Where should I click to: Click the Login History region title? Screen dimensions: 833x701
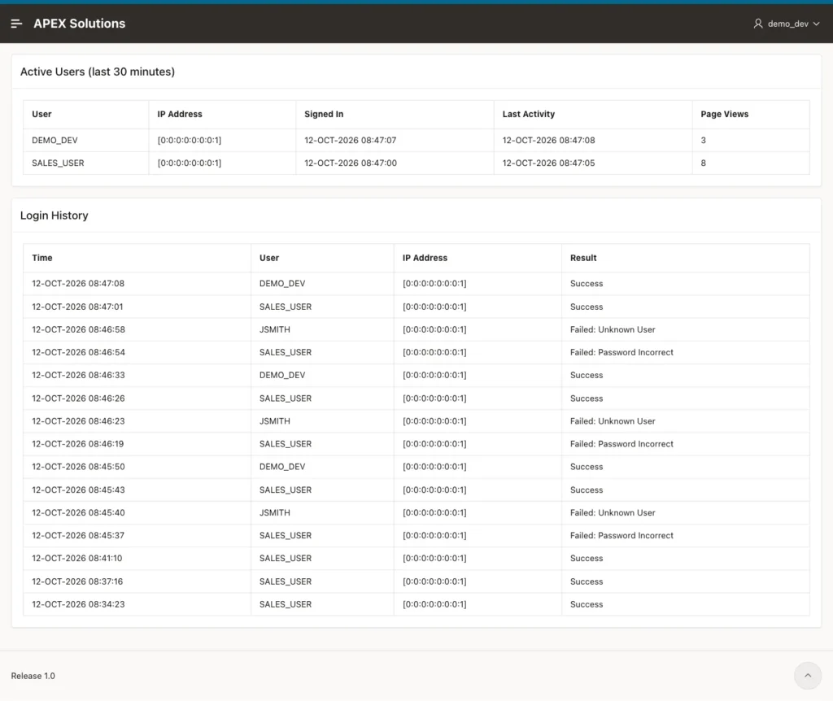[55, 216]
